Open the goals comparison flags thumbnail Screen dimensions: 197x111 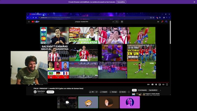58,70
